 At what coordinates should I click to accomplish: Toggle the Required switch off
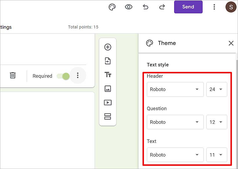point(63,76)
